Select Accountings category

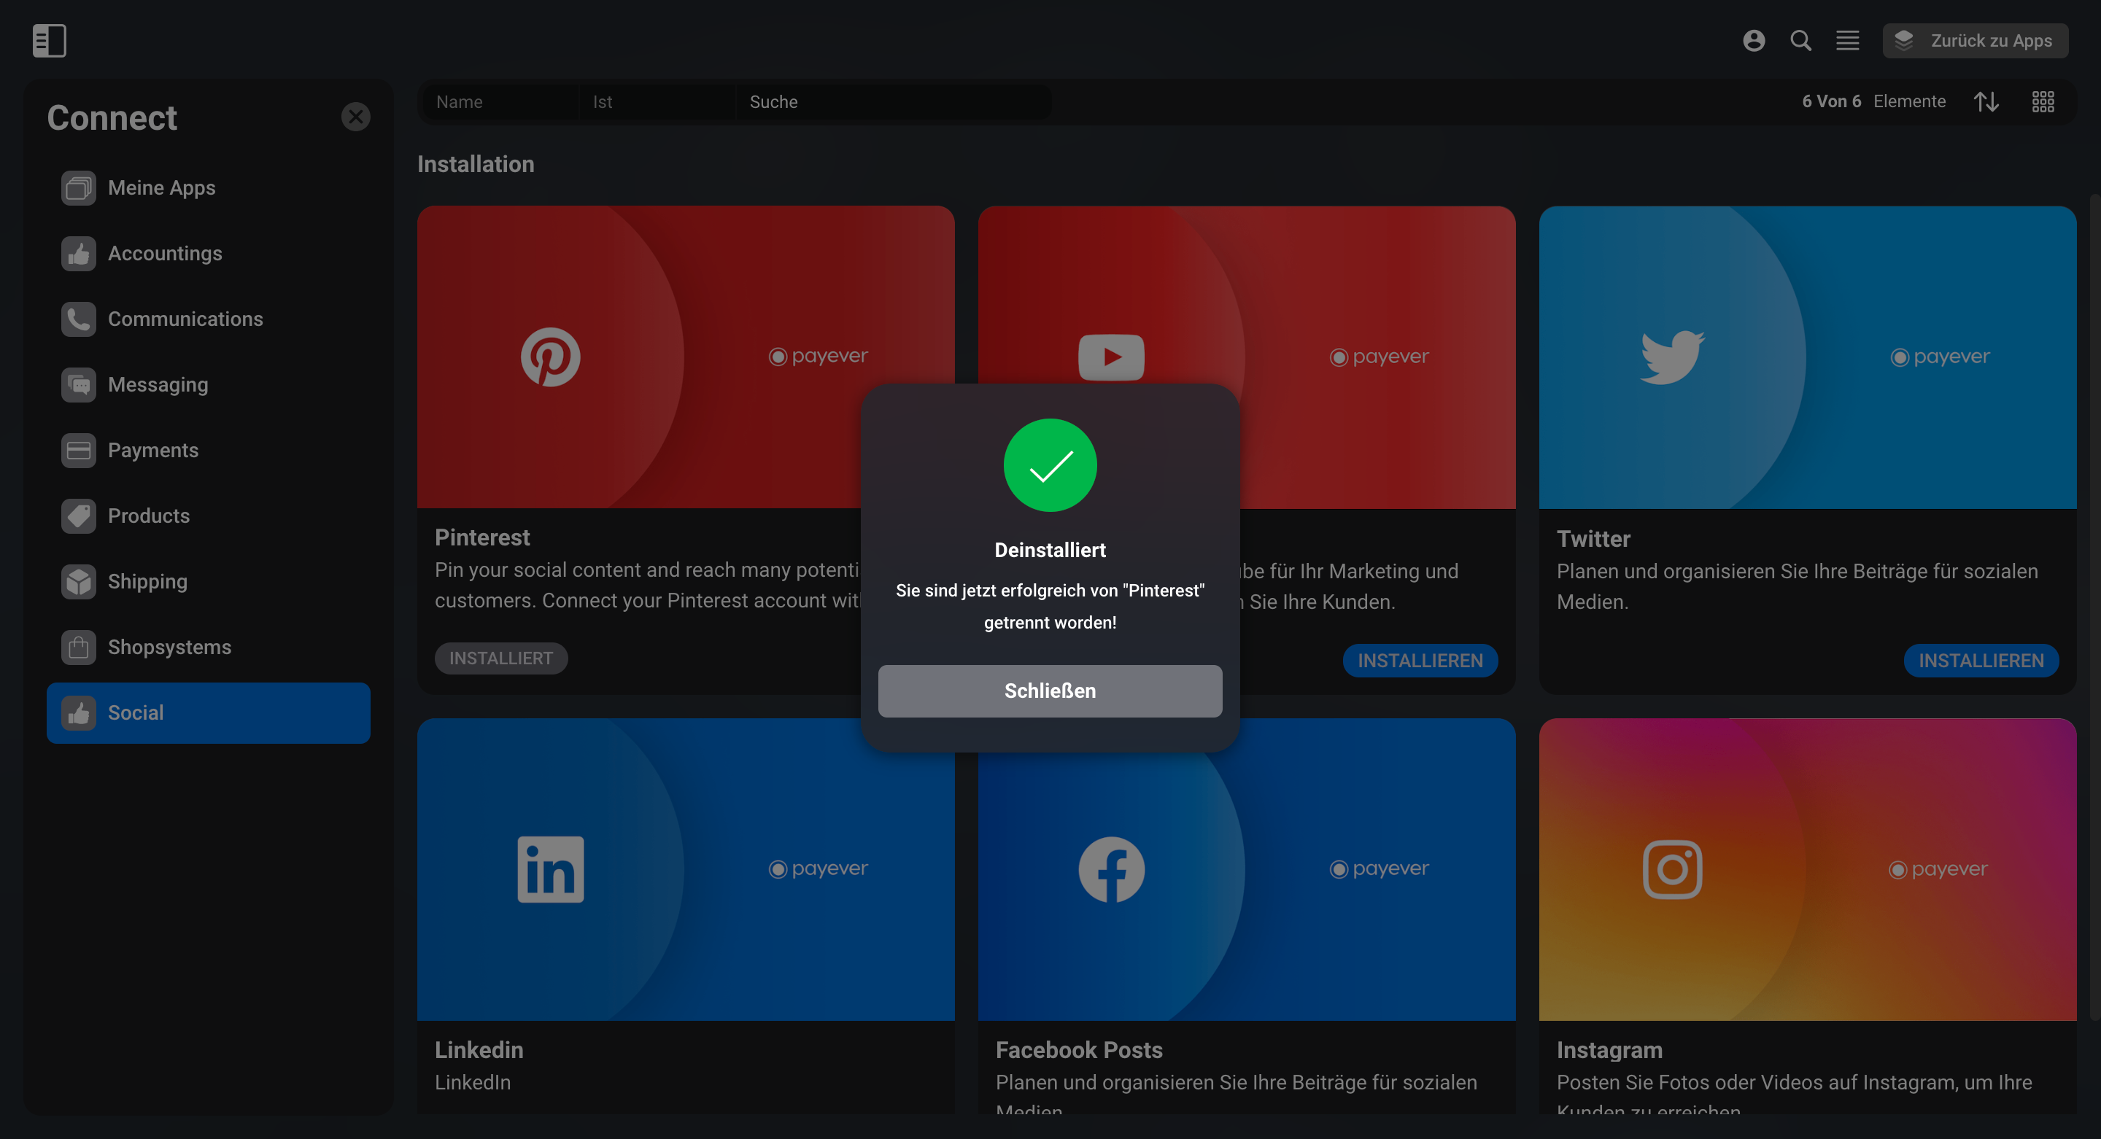[x=208, y=254]
